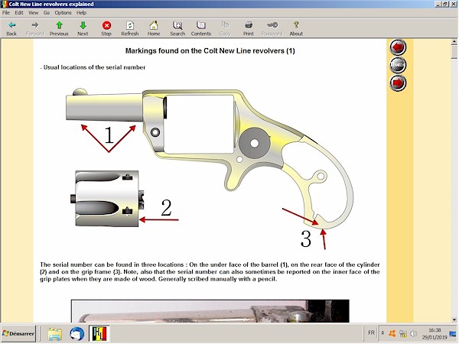Click the disabled Password key icon
Screen dimensions: 459x344
(x=272, y=28)
